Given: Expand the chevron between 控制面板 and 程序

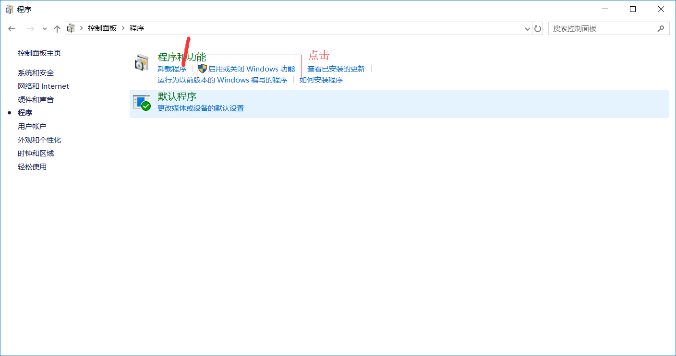Looking at the screenshot, I should [x=123, y=28].
